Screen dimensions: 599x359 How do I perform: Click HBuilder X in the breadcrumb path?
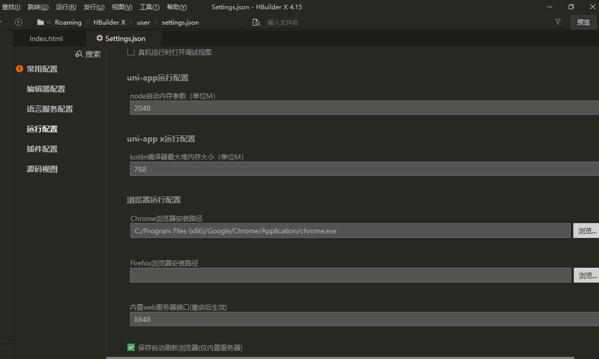(109, 23)
